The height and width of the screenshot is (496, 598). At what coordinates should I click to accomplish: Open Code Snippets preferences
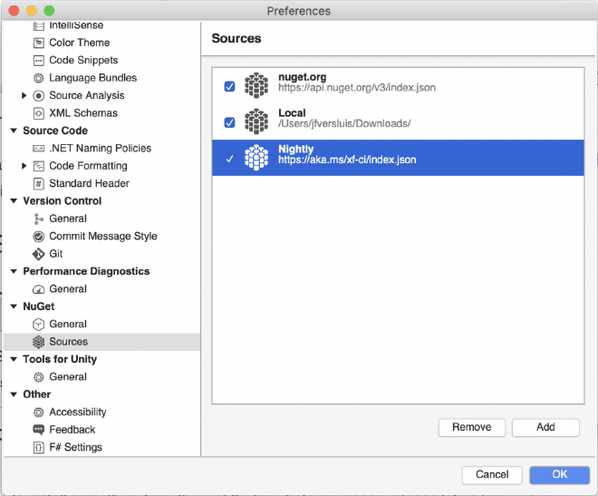(83, 60)
